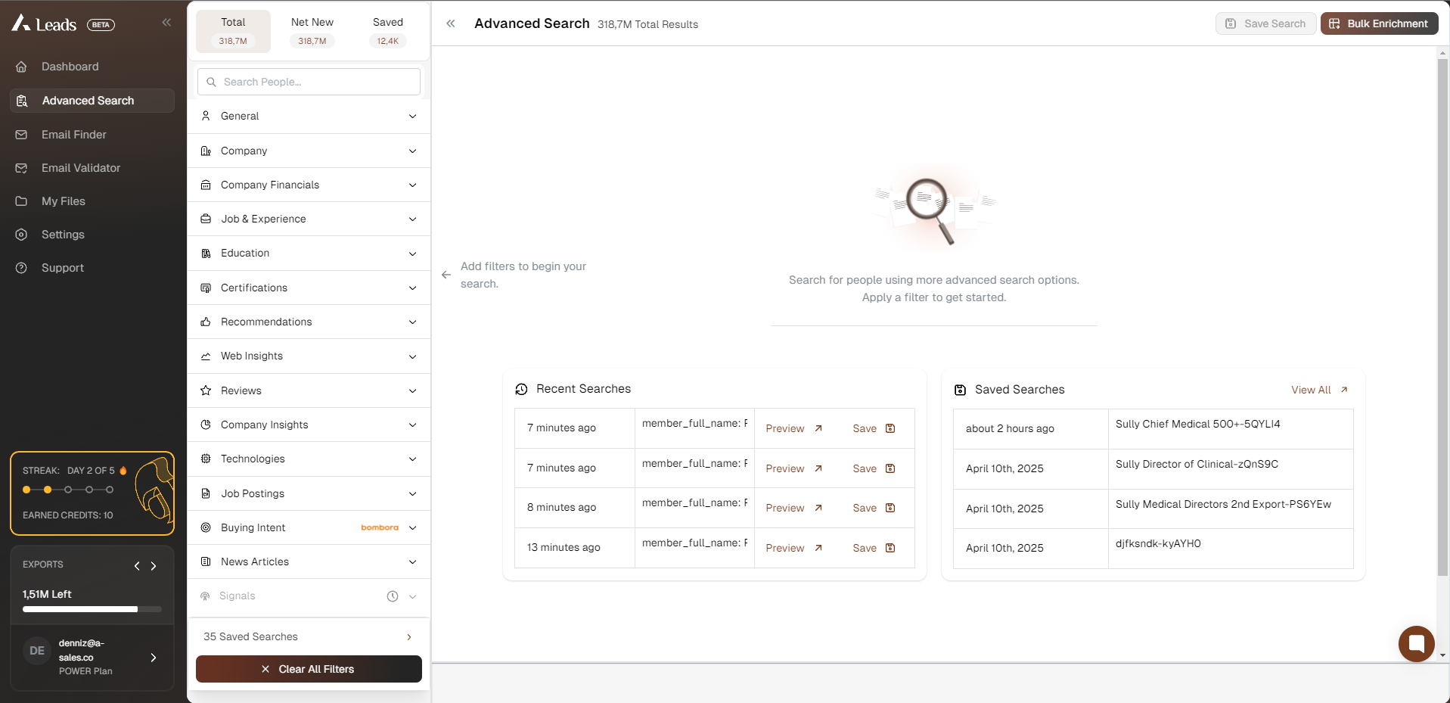The height and width of the screenshot is (703, 1450).
Task: Click the Dashboard home icon in sidebar
Action: pyautogui.click(x=22, y=67)
